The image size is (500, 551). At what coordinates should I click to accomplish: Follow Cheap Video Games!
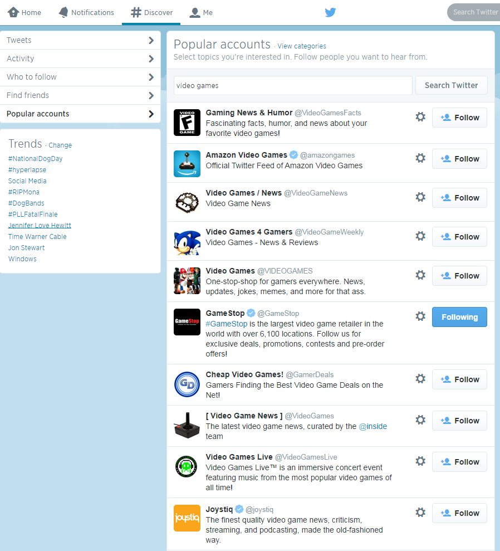coord(459,379)
